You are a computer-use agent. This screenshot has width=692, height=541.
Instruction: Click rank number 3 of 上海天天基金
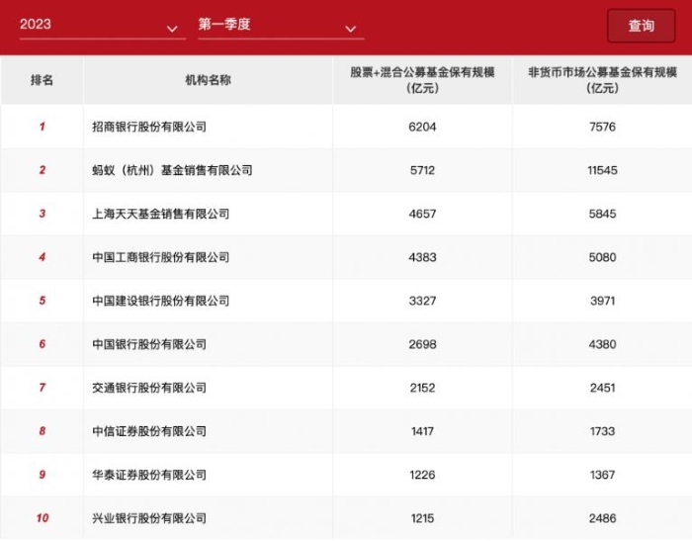click(x=42, y=214)
